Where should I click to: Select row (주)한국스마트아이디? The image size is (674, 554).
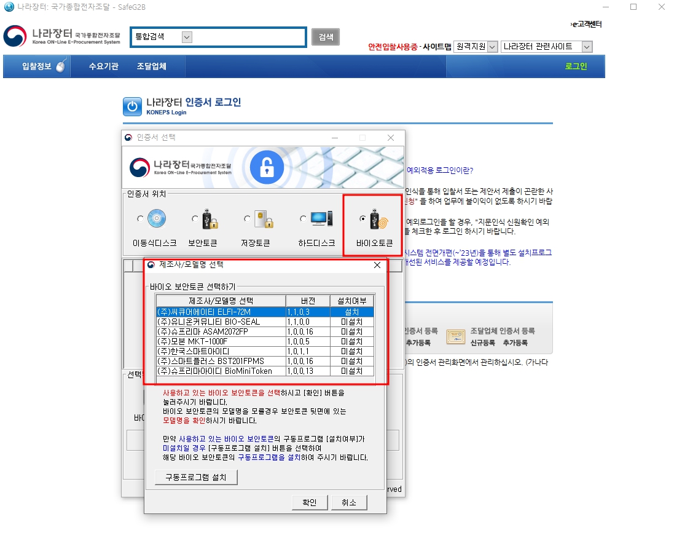pos(265,352)
